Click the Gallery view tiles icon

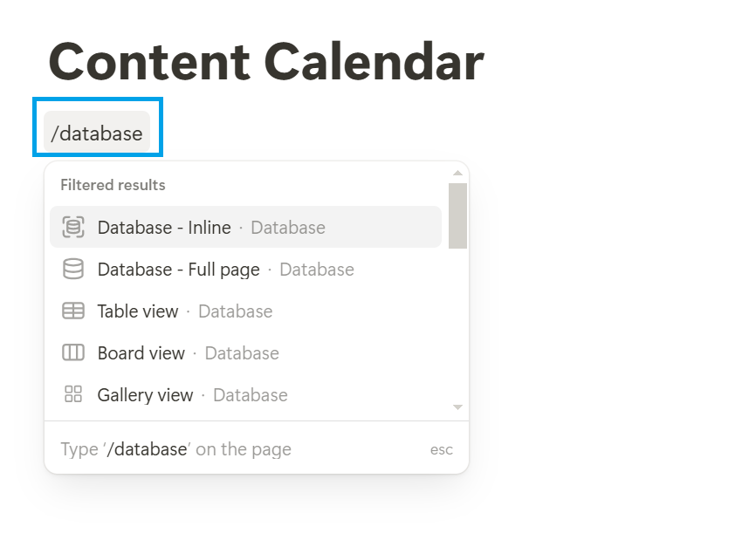tap(73, 395)
